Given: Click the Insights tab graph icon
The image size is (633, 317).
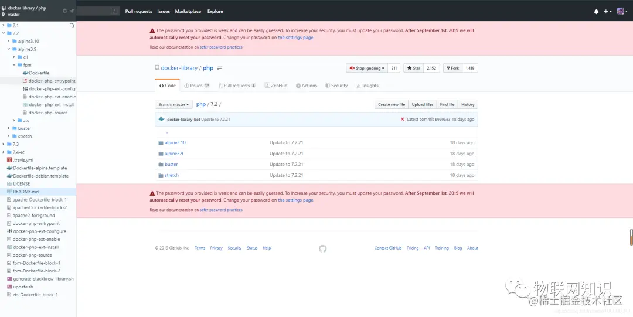Looking at the screenshot, I should (x=358, y=86).
